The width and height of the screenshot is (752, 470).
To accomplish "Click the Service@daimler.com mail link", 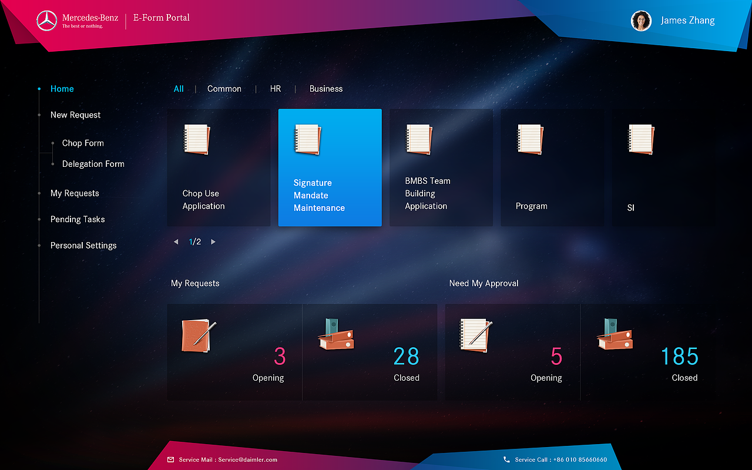I will click(x=247, y=459).
